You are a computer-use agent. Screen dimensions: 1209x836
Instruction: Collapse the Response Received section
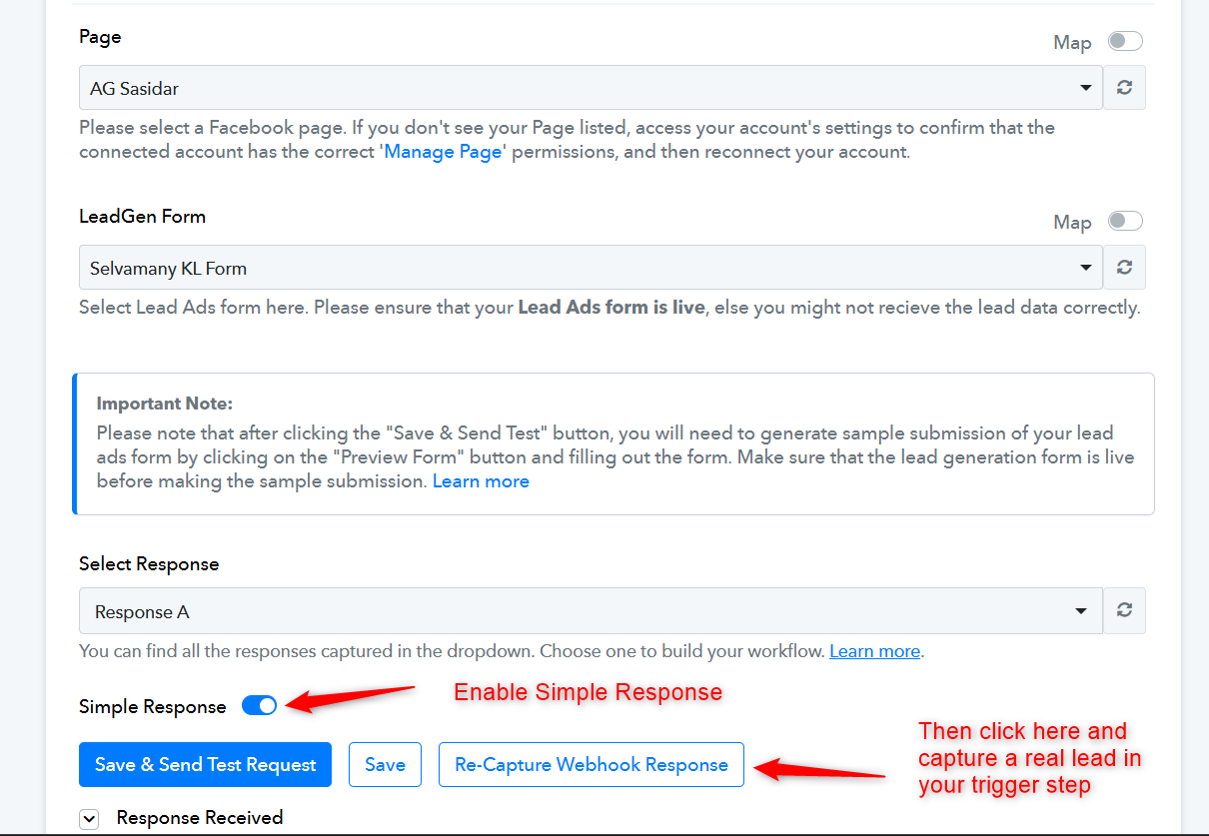click(89, 819)
